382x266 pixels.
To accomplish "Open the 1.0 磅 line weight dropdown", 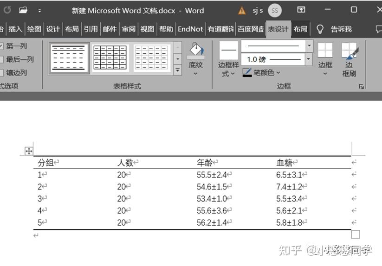I will [x=308, y=59].
